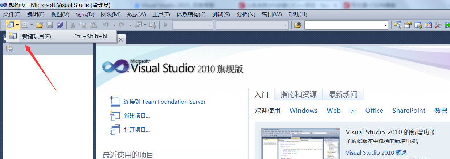450x159 pixels.
Task: Click inside the Find text box
Action: tap(344, 25)
